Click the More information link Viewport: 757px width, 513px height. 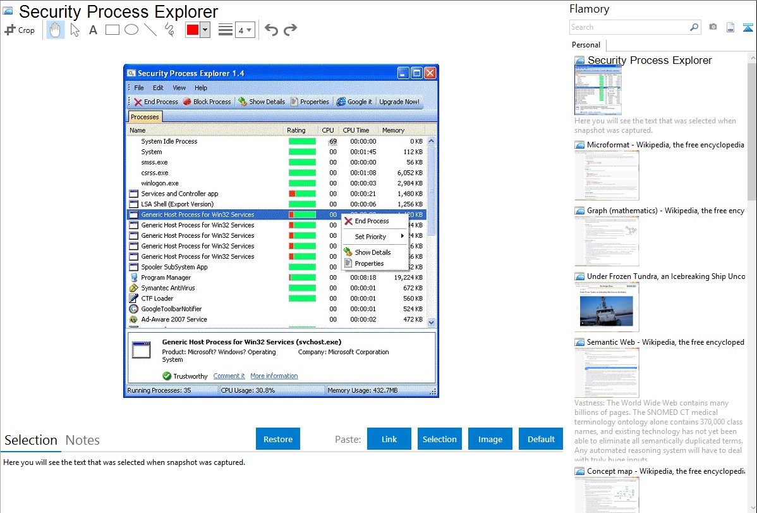point(274,376)
